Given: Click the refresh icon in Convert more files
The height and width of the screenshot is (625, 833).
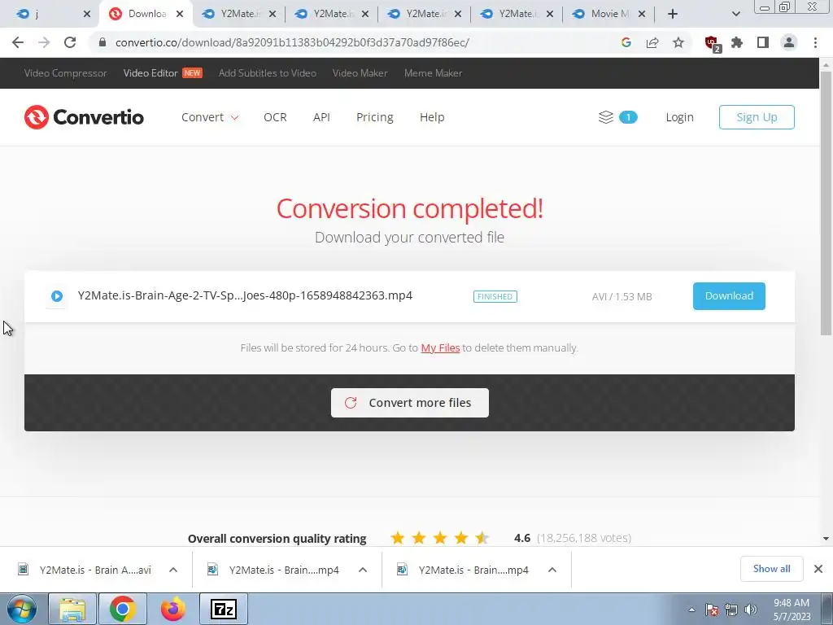Looking at the screenshot, I should pyautogui.click(x=350, y=403).
